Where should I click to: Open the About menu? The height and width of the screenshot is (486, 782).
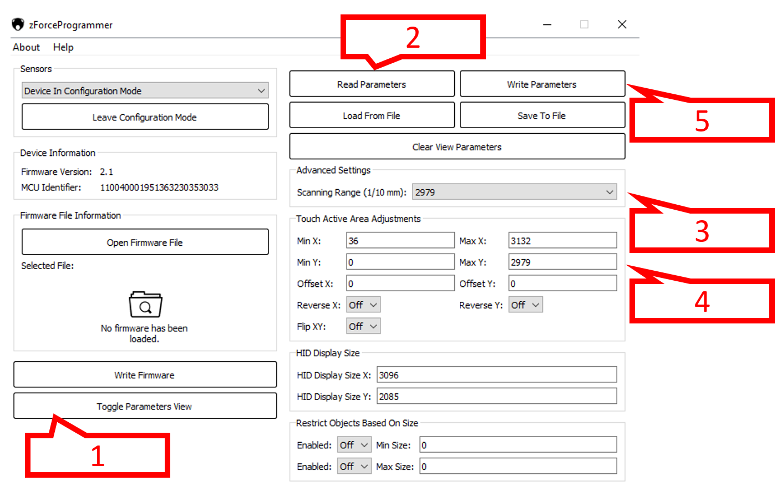26,48
